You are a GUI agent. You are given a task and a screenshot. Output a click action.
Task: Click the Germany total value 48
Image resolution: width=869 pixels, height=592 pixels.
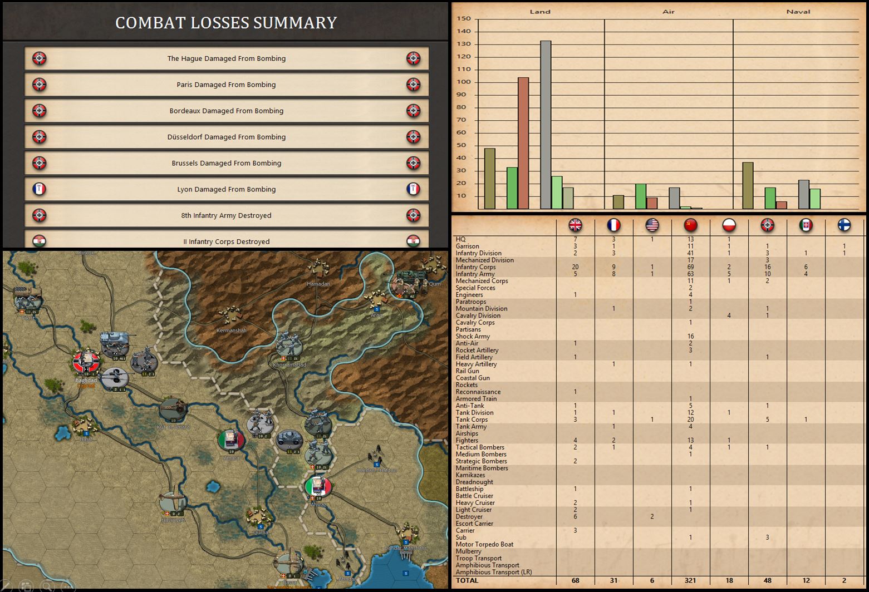[767, 580]
